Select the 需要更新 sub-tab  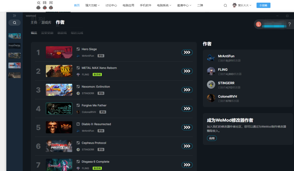click(47, 33)
